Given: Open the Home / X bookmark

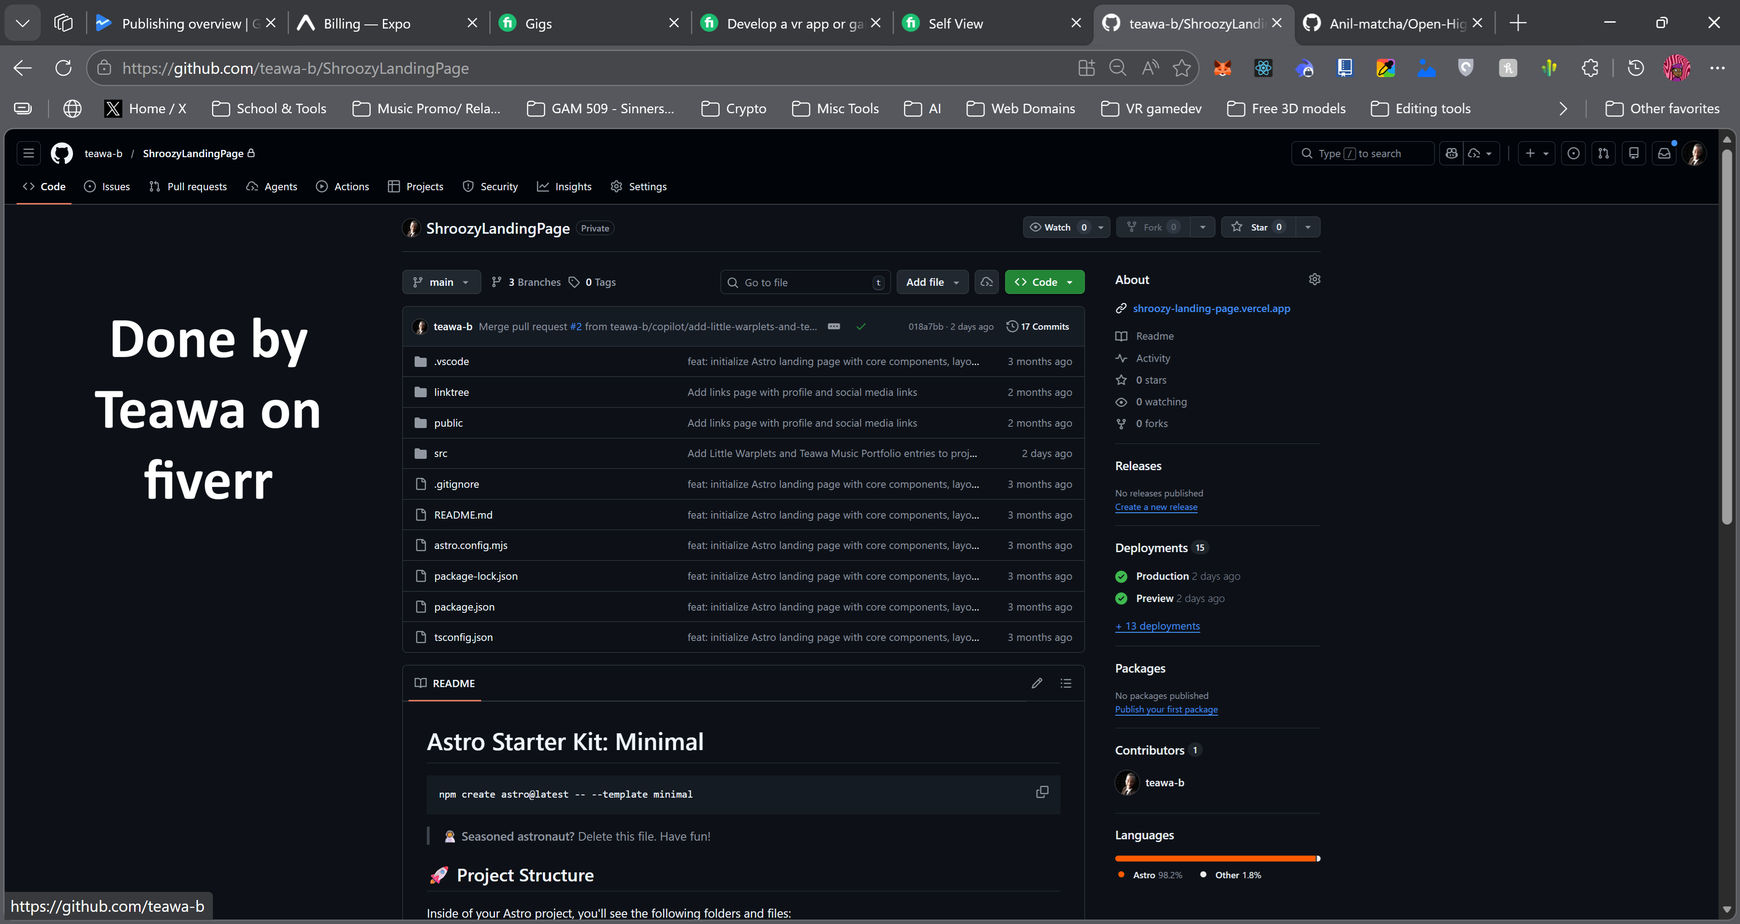Looking at the screenshot, I should 145,109.
